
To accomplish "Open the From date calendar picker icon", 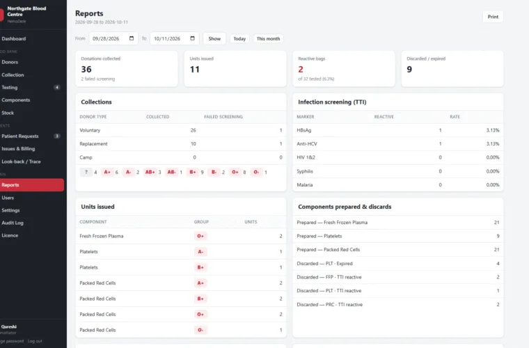I will click(x=132, y=38).
